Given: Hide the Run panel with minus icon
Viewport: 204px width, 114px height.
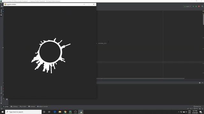Looking at the screenshot, I should pyautogui.click(x=202, y=83).
